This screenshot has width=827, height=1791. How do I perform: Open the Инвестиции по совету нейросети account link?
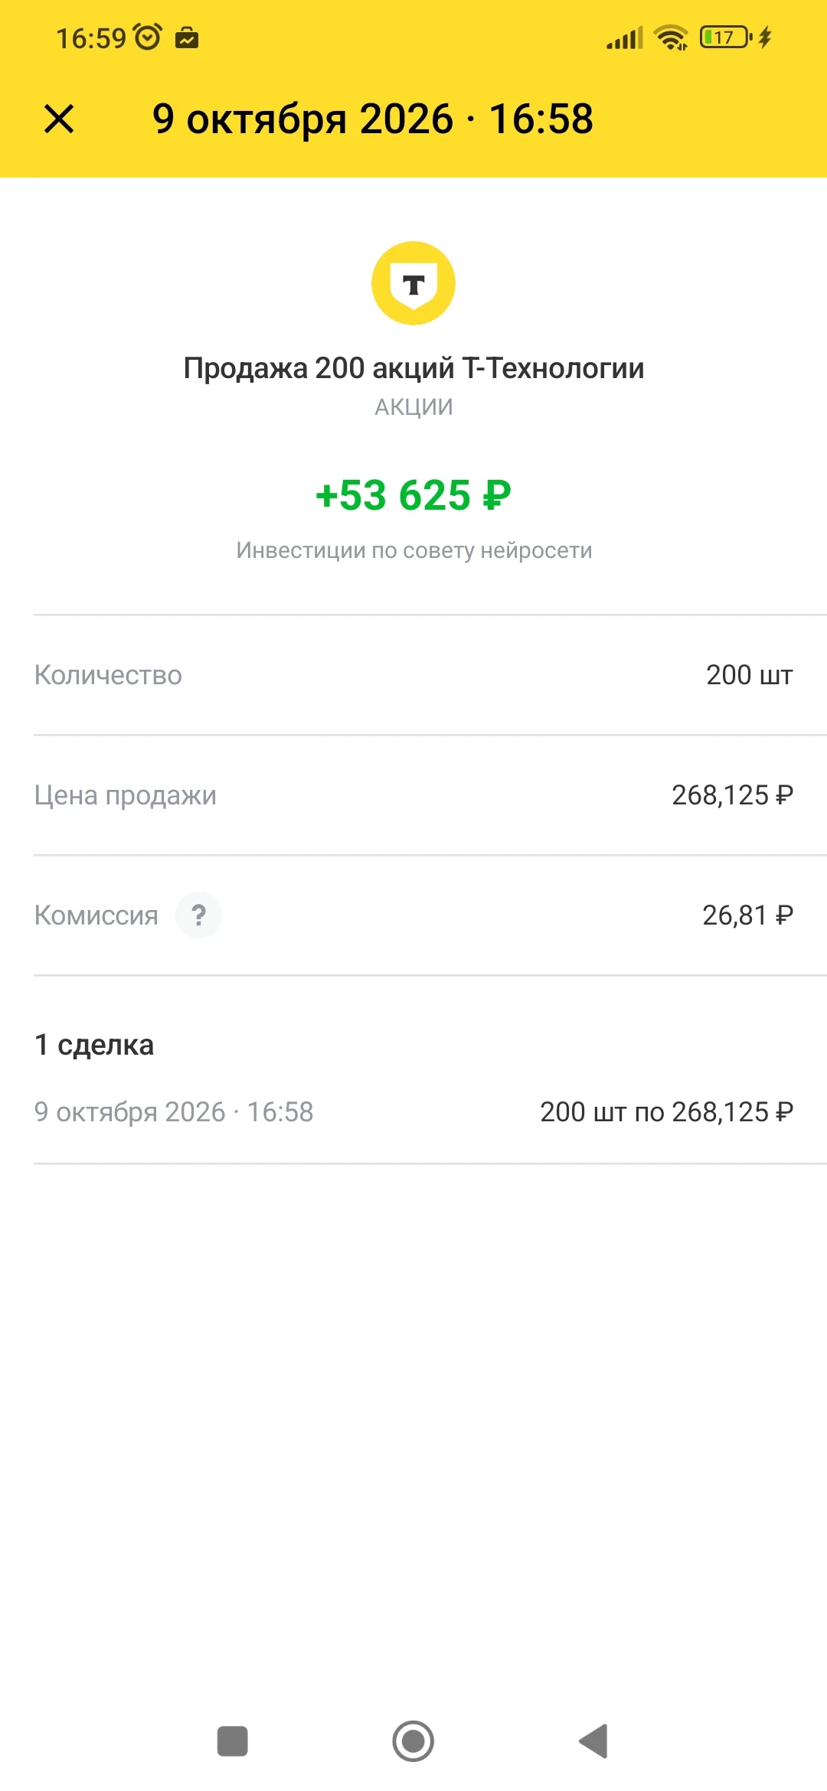(413, 550)
